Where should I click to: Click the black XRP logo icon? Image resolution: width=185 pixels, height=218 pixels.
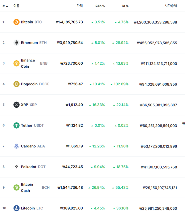(x=16, y=105)
